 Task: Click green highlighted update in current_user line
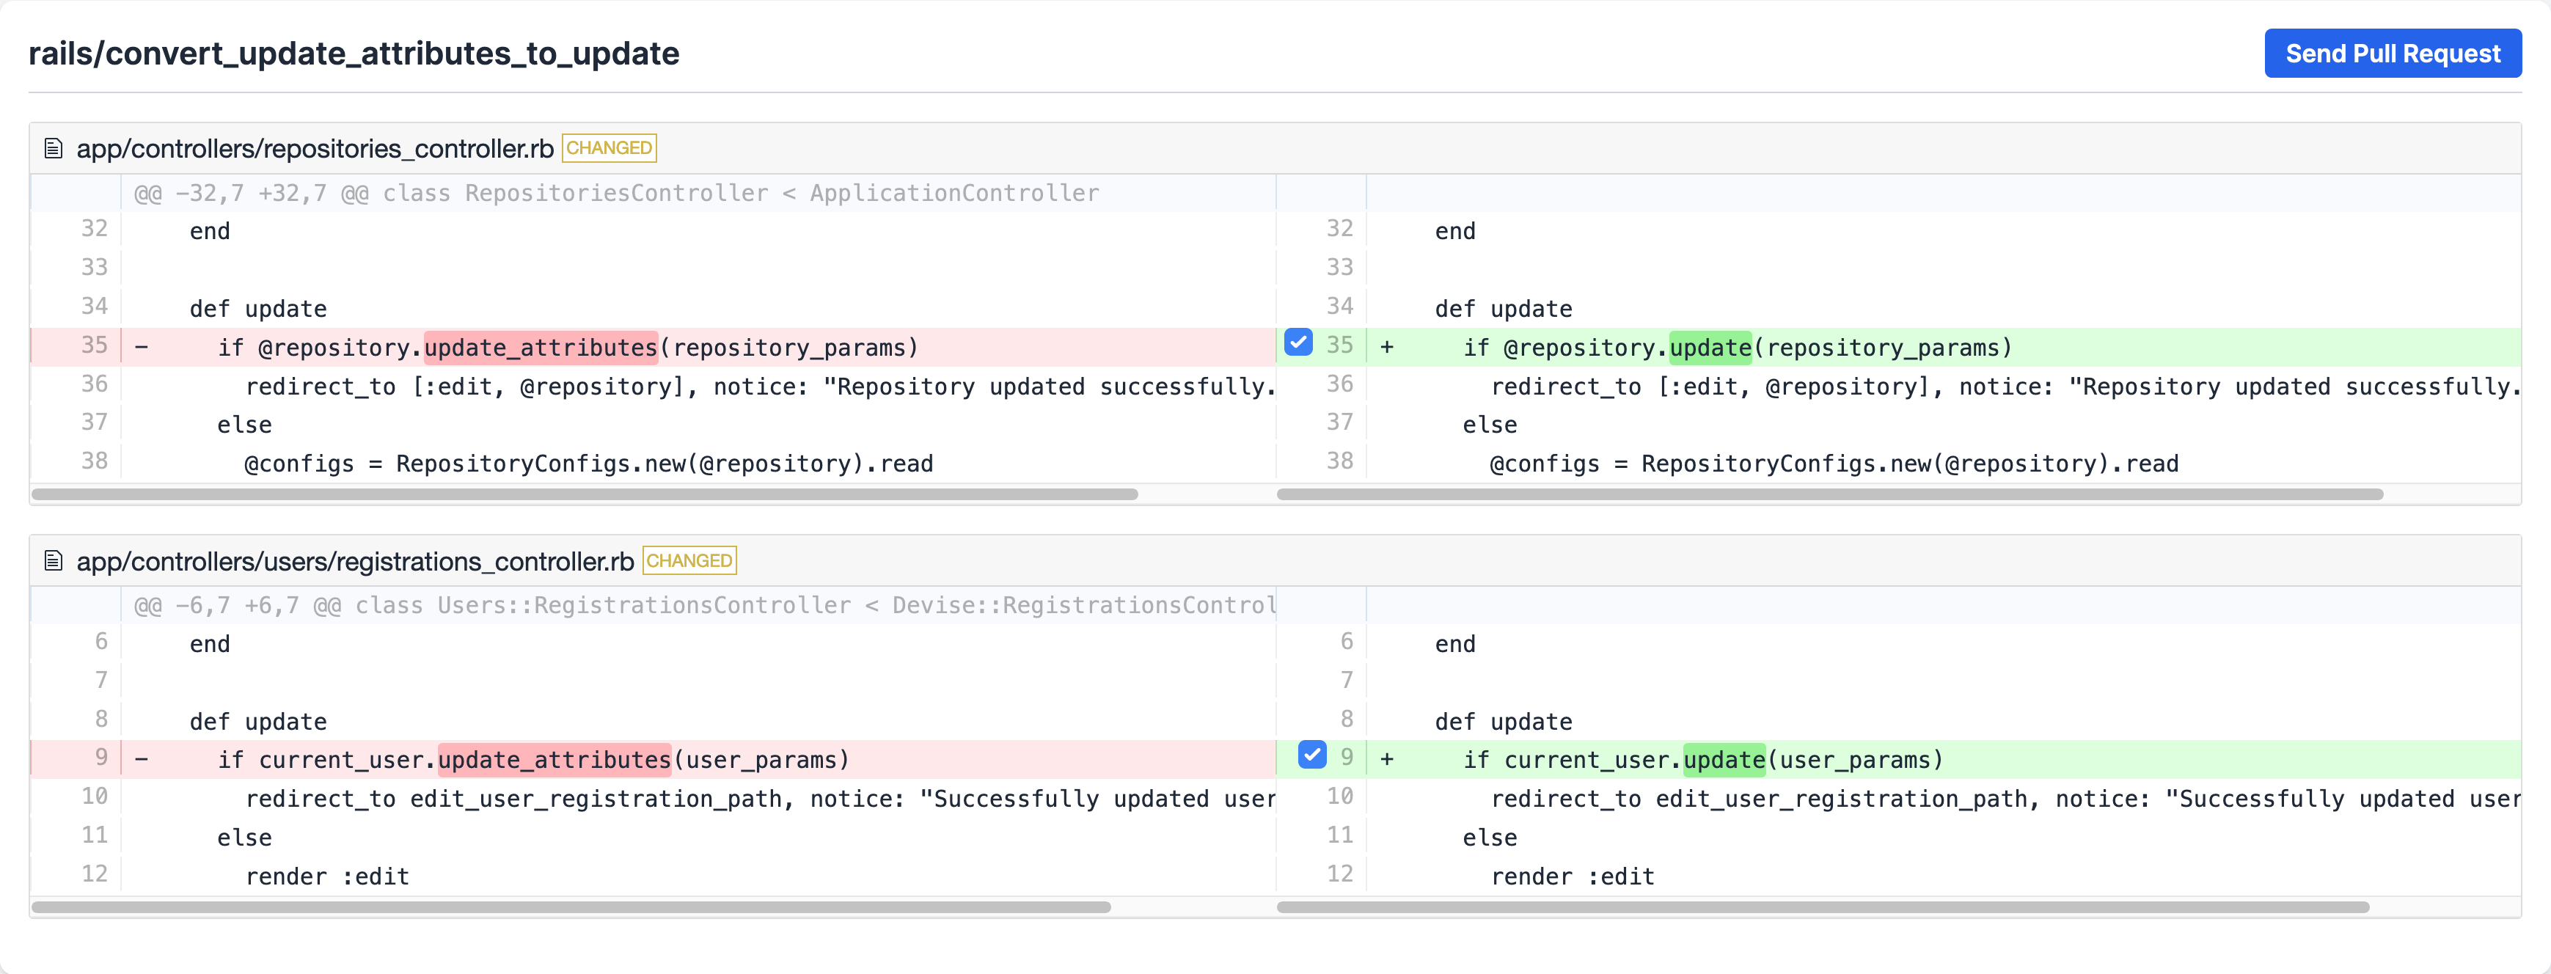[1724, 760]
